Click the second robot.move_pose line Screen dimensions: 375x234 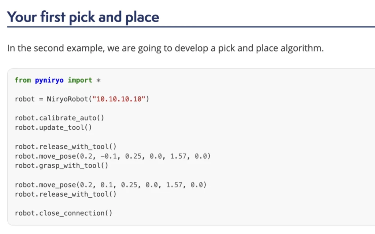pos(111,185)
